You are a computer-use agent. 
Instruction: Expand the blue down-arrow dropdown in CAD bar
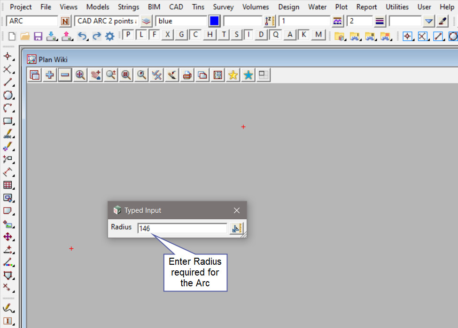[x=428, y=21]
